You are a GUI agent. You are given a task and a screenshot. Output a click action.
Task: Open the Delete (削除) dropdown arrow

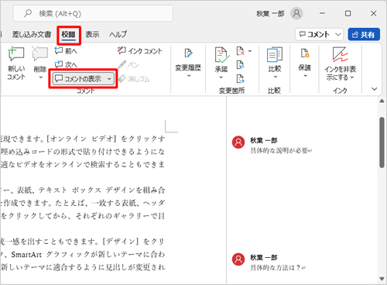tap(40, 77)
